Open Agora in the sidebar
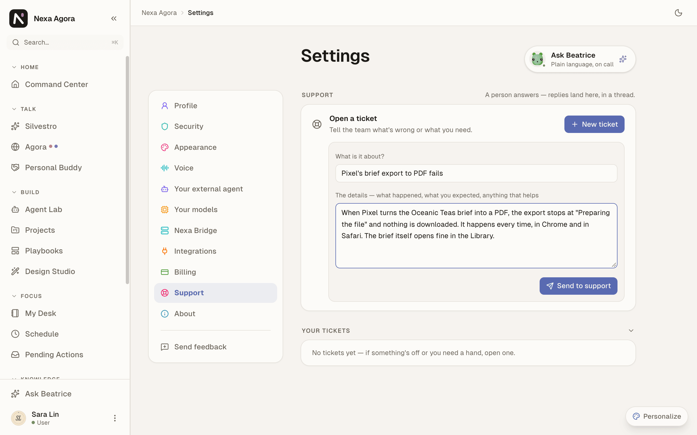Screen dimensions: 697x435 tap(65, 147)
